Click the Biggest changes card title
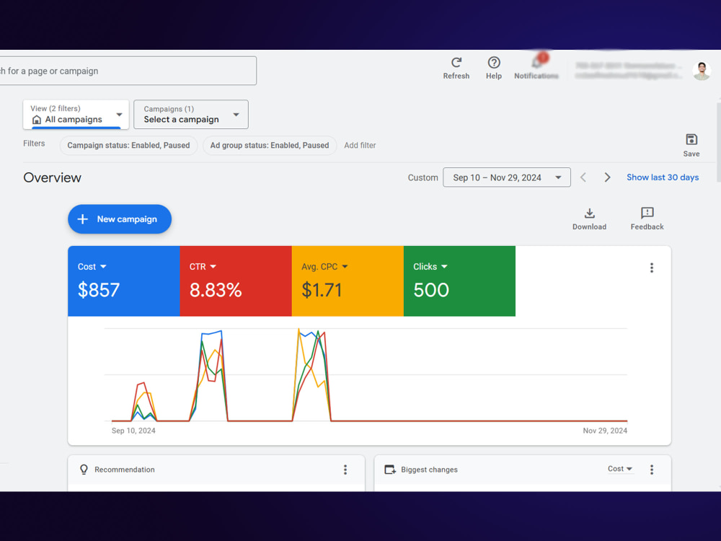 tap(429, 470)
